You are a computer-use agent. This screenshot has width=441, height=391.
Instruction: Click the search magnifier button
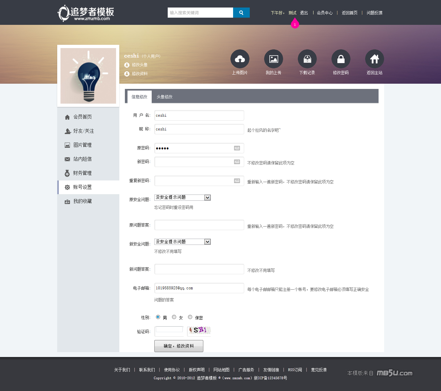pyautogui.click(x=241, y=13)
